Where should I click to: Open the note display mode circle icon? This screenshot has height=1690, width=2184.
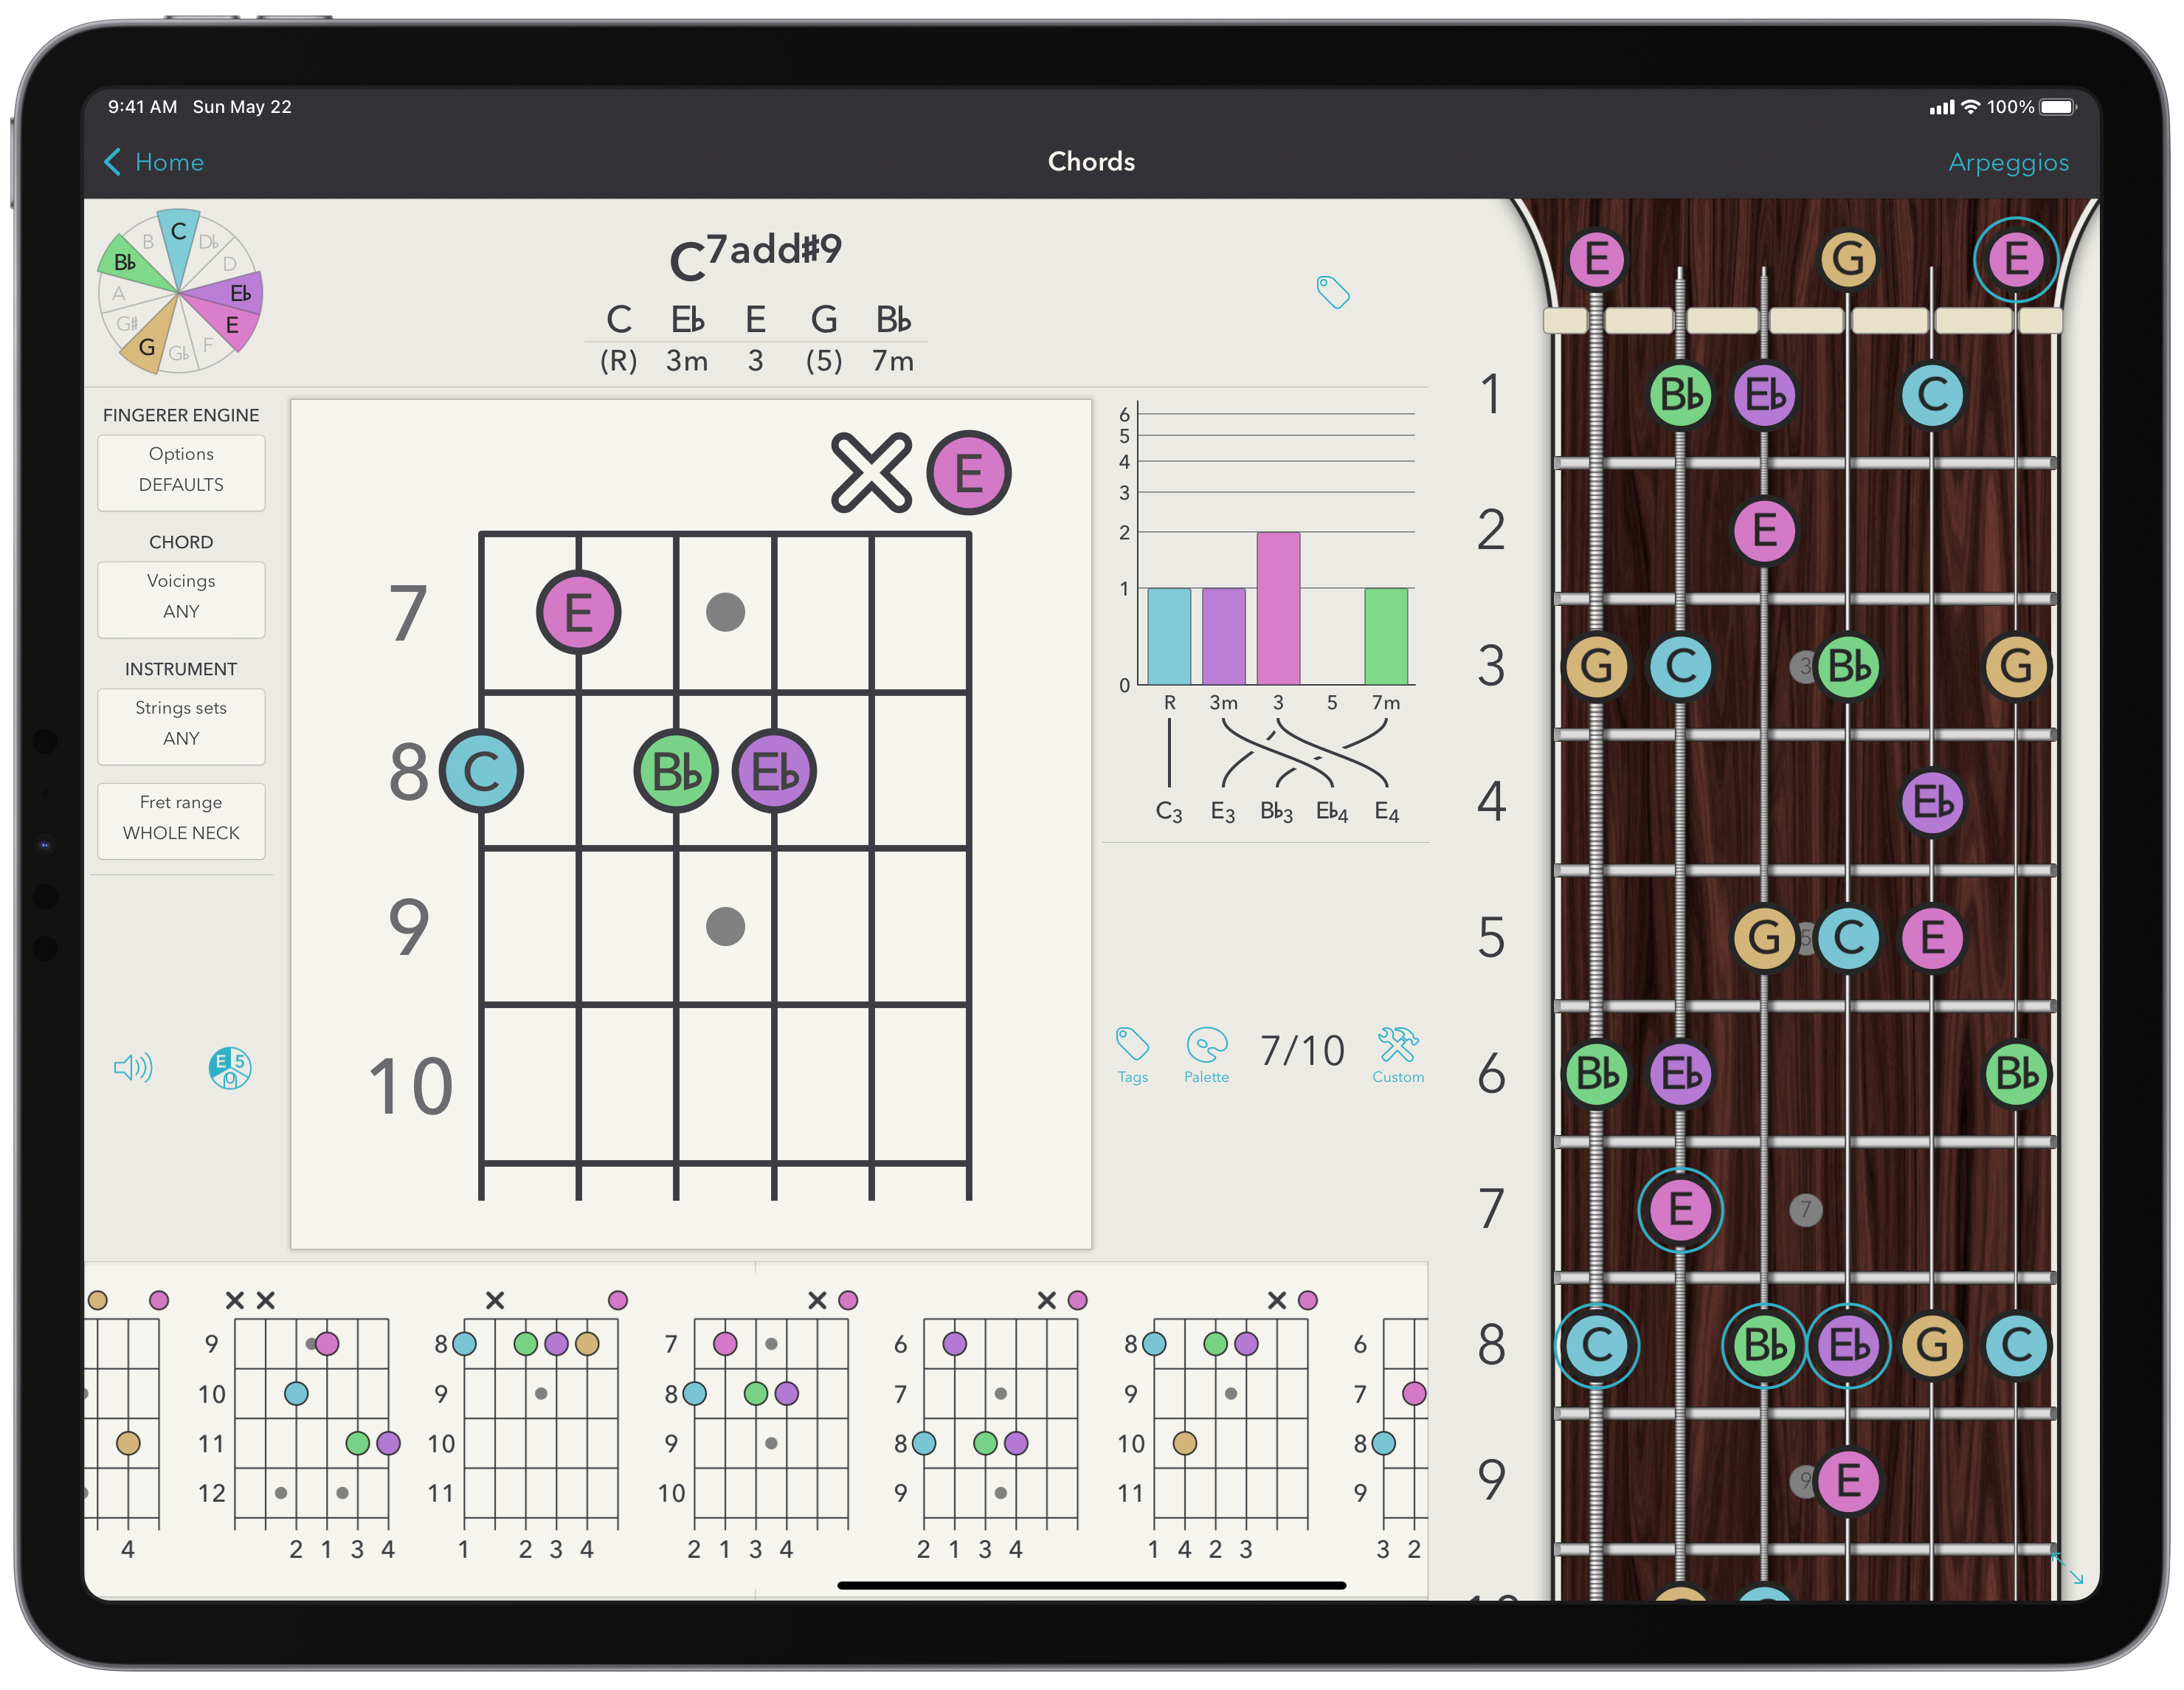[230, 1068]
